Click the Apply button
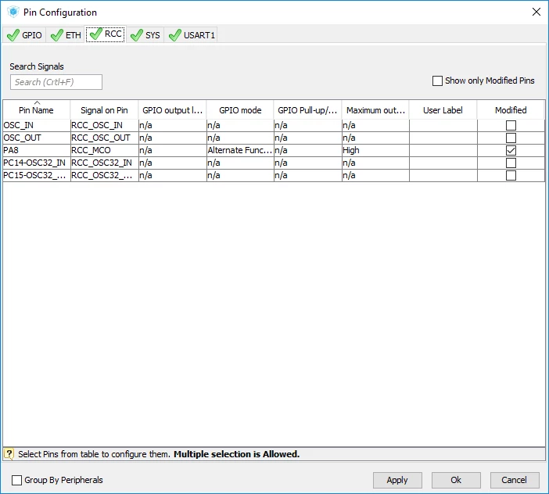The image size is (549, 494). [397, 480]
